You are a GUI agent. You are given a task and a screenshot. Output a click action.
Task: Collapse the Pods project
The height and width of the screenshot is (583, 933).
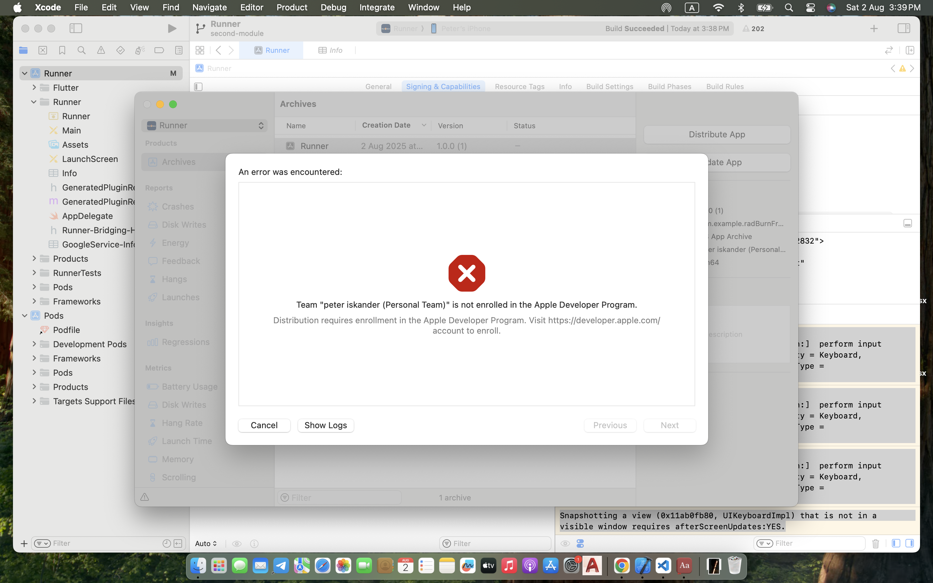(x=25, y=315)
